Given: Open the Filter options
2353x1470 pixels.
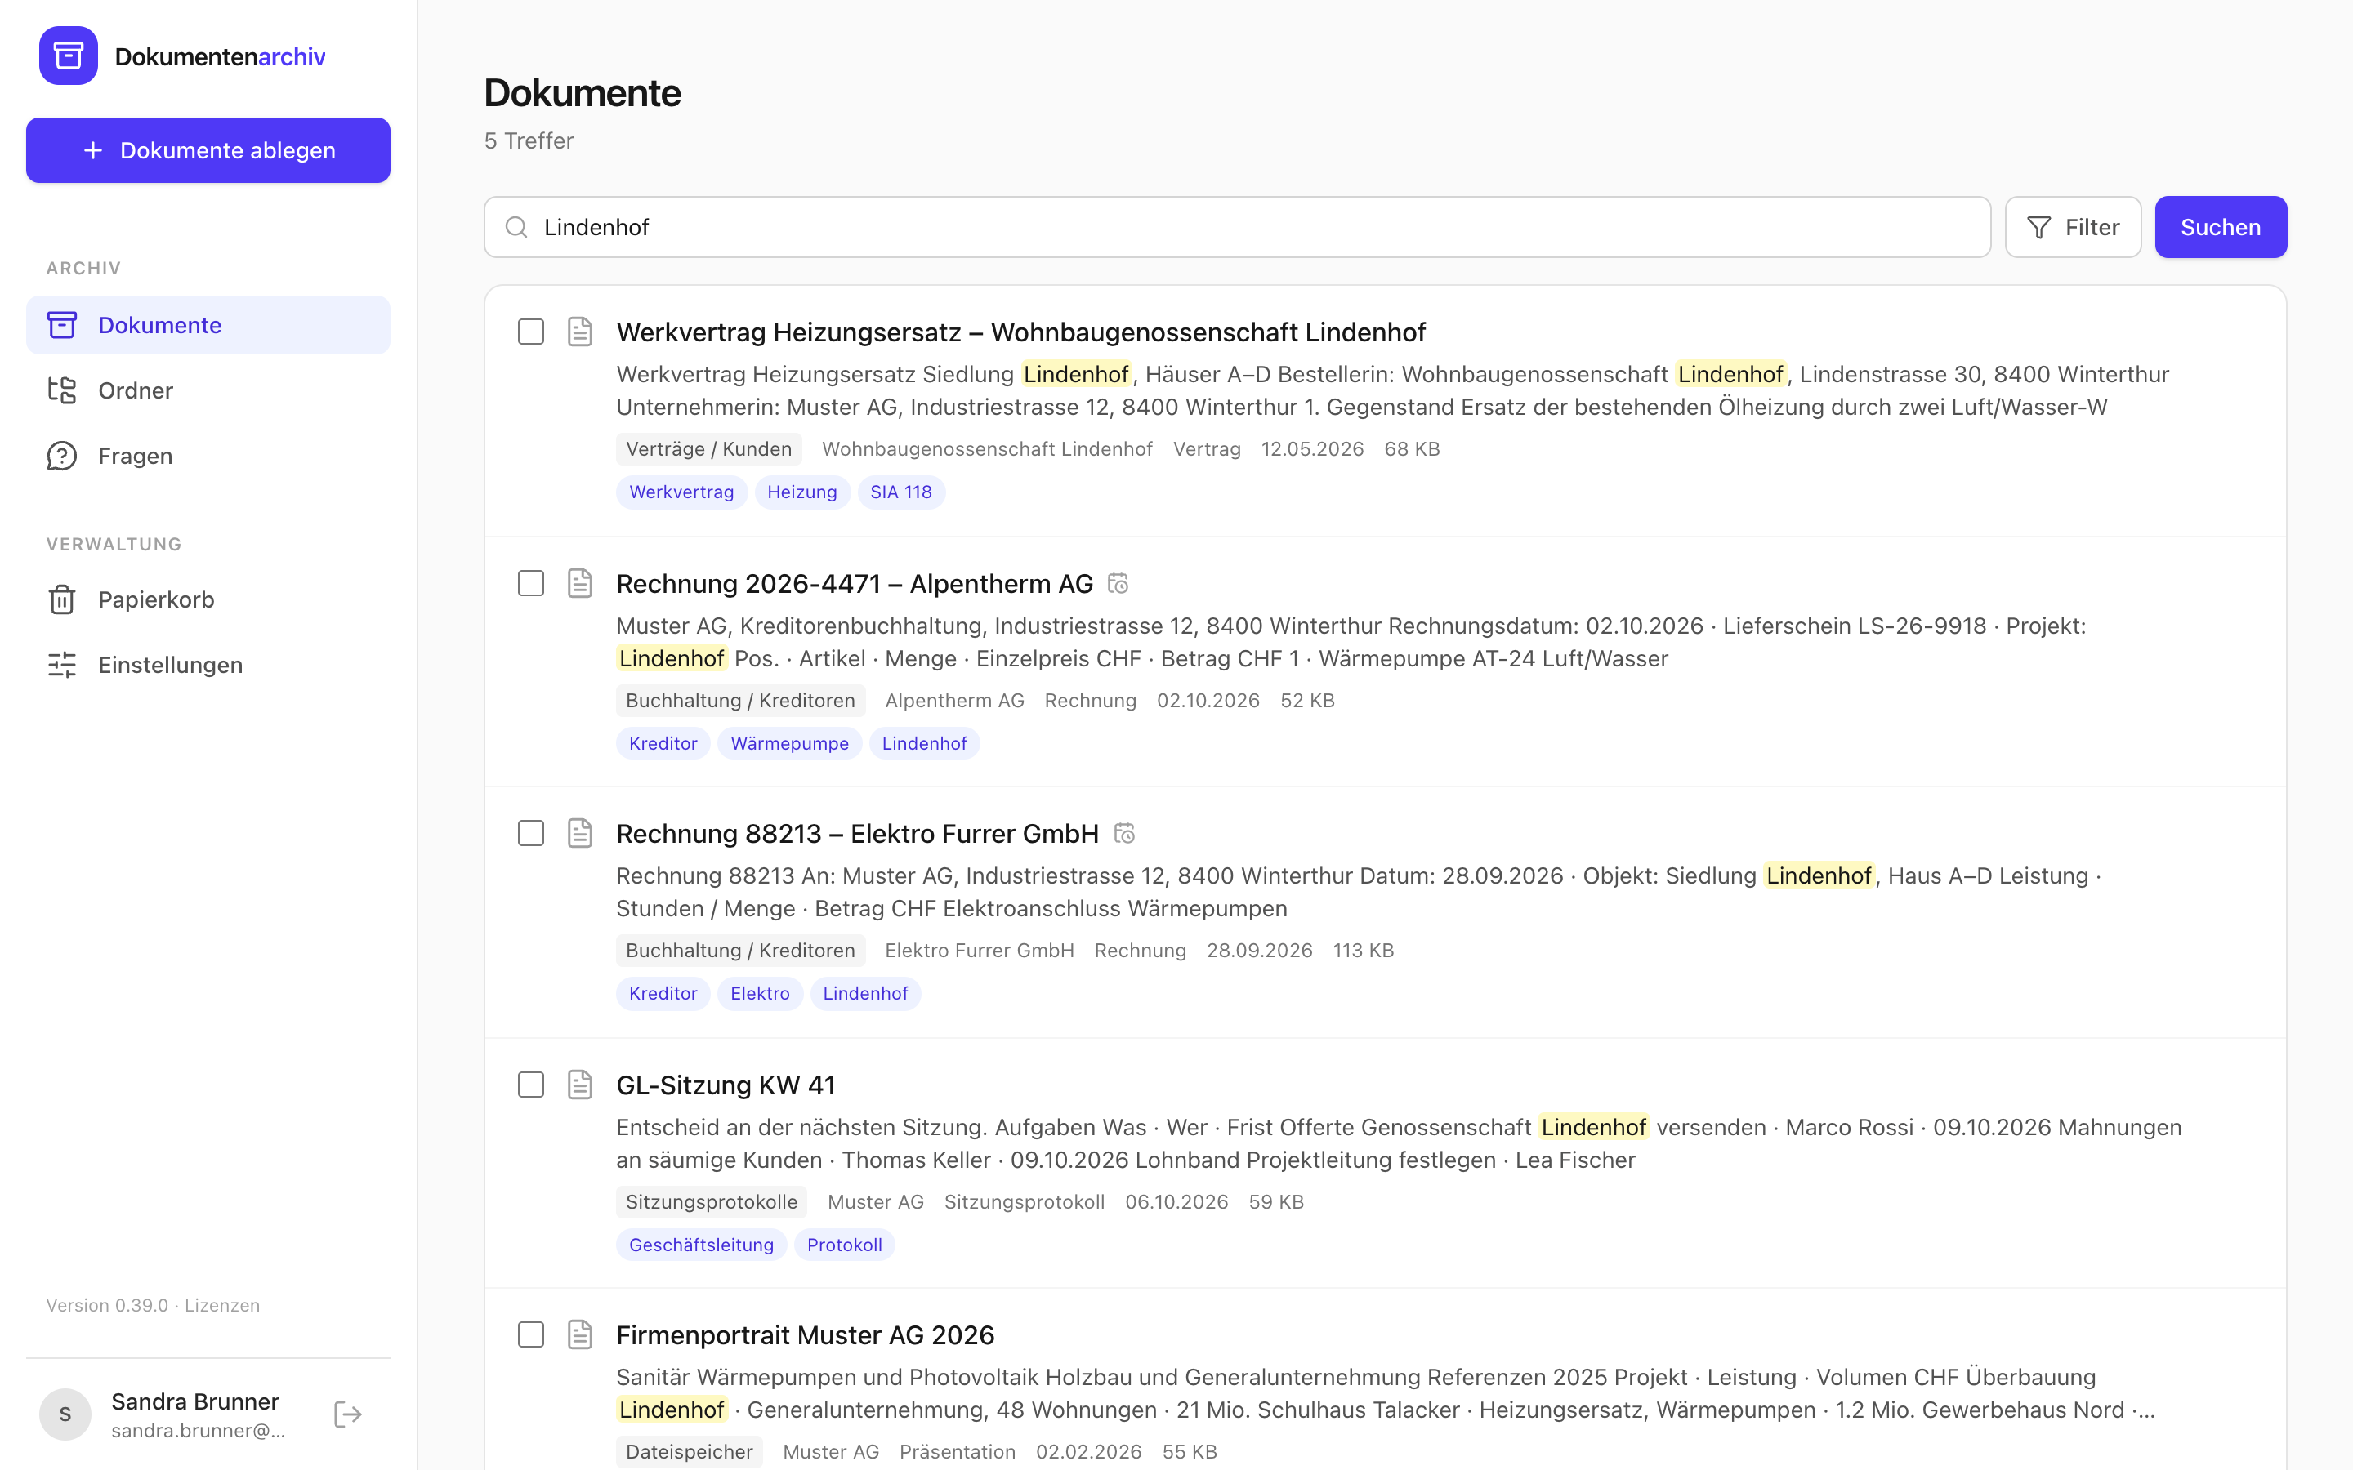Looking at the screenshot, I should (x=2073, y=226).
